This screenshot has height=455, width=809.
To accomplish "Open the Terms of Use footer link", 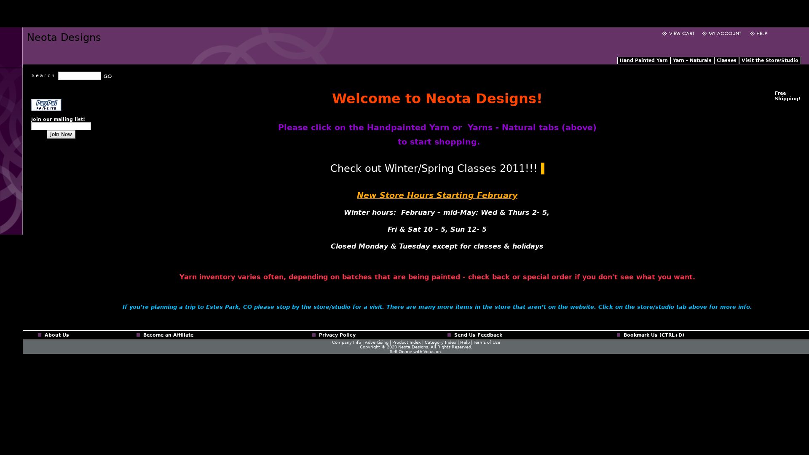I will (487, 343).
